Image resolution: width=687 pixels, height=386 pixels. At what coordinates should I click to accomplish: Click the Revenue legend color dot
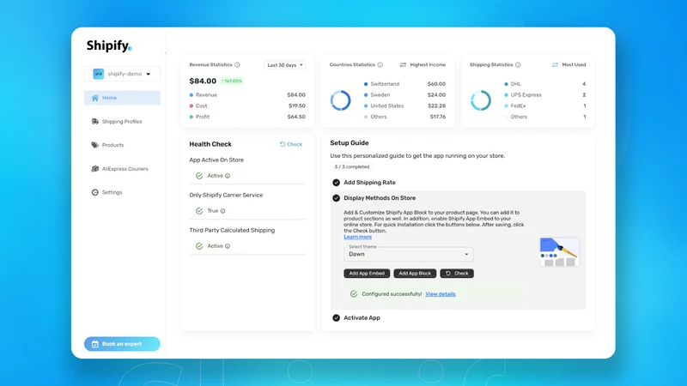coord(192,95)
